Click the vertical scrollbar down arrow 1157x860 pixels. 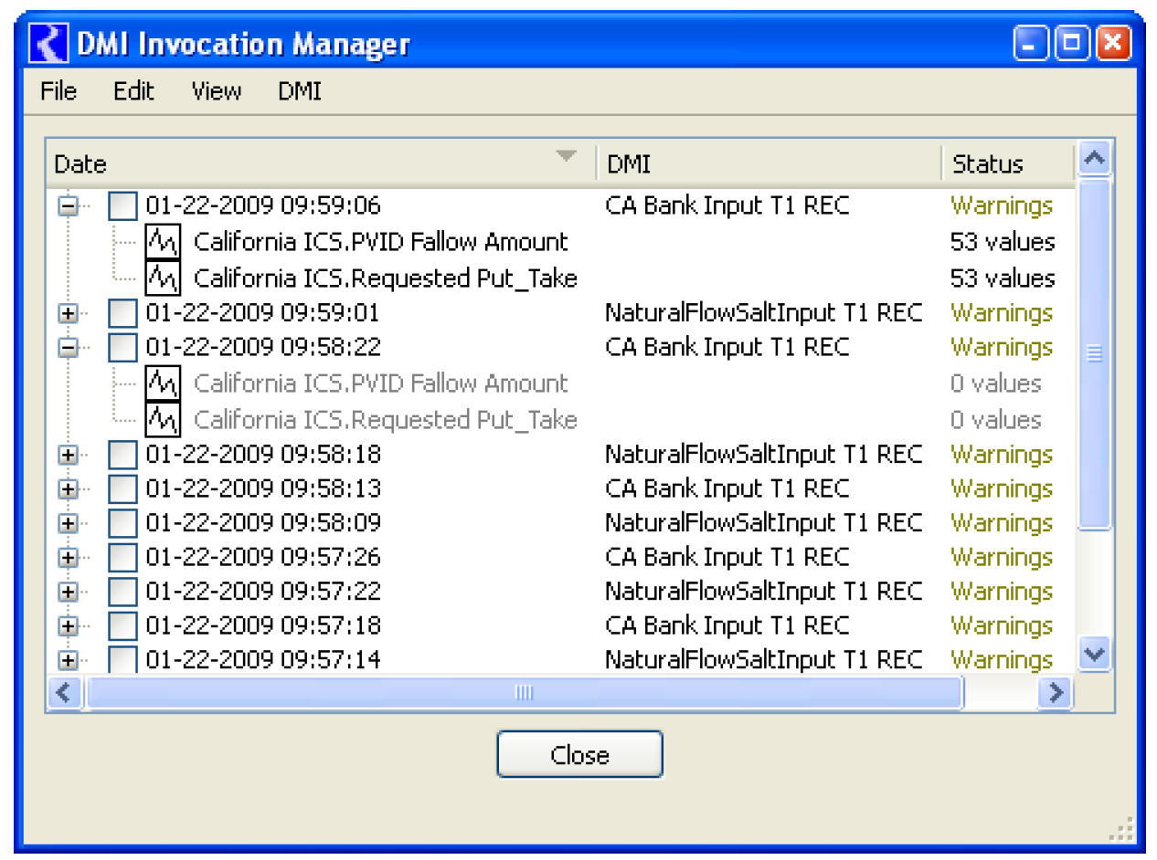pos(1094,654)
